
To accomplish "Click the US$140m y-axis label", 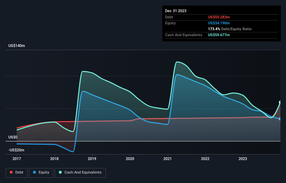I will [x=17, y=46].
